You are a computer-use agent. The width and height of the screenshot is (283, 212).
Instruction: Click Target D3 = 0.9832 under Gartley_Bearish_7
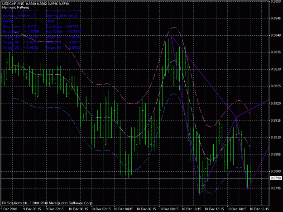click(20, 48)
